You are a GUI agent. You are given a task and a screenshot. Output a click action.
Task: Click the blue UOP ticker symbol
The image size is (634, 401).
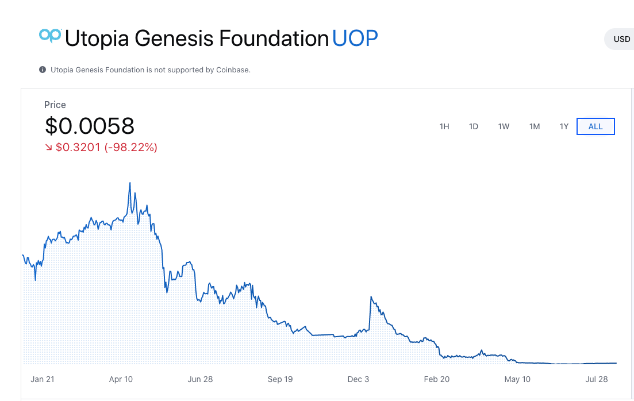click(x=355, y=38)
